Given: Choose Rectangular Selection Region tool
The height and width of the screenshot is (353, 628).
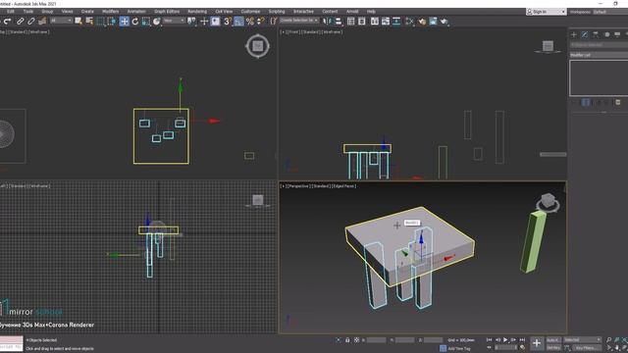Looking at the screenshot, I should 100,22.
